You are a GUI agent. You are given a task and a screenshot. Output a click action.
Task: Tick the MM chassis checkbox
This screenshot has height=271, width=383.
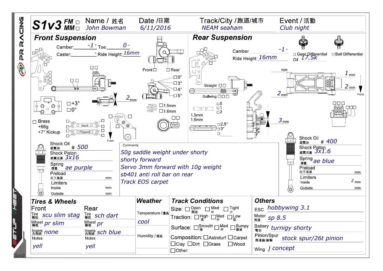(x=78, y=28)
